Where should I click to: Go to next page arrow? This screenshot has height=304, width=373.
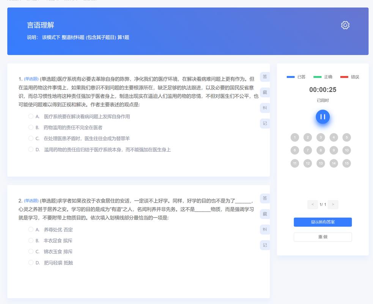pyautogui.click(x=333, y=204)
